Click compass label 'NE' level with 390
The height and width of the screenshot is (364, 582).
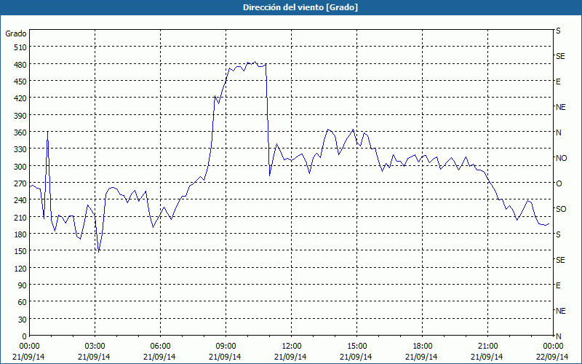[561, 107]
